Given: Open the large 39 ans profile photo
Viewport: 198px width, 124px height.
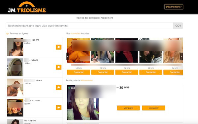Looking at the screenshot, I should (83, 103).
